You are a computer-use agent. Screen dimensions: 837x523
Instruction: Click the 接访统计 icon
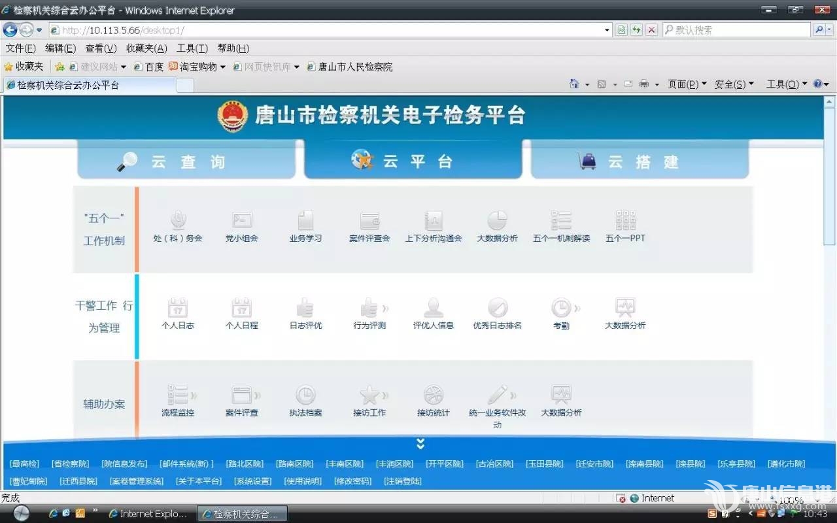[x=434, y=395]
